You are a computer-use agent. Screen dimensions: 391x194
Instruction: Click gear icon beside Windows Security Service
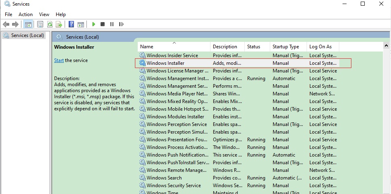[x=143, y=185]
